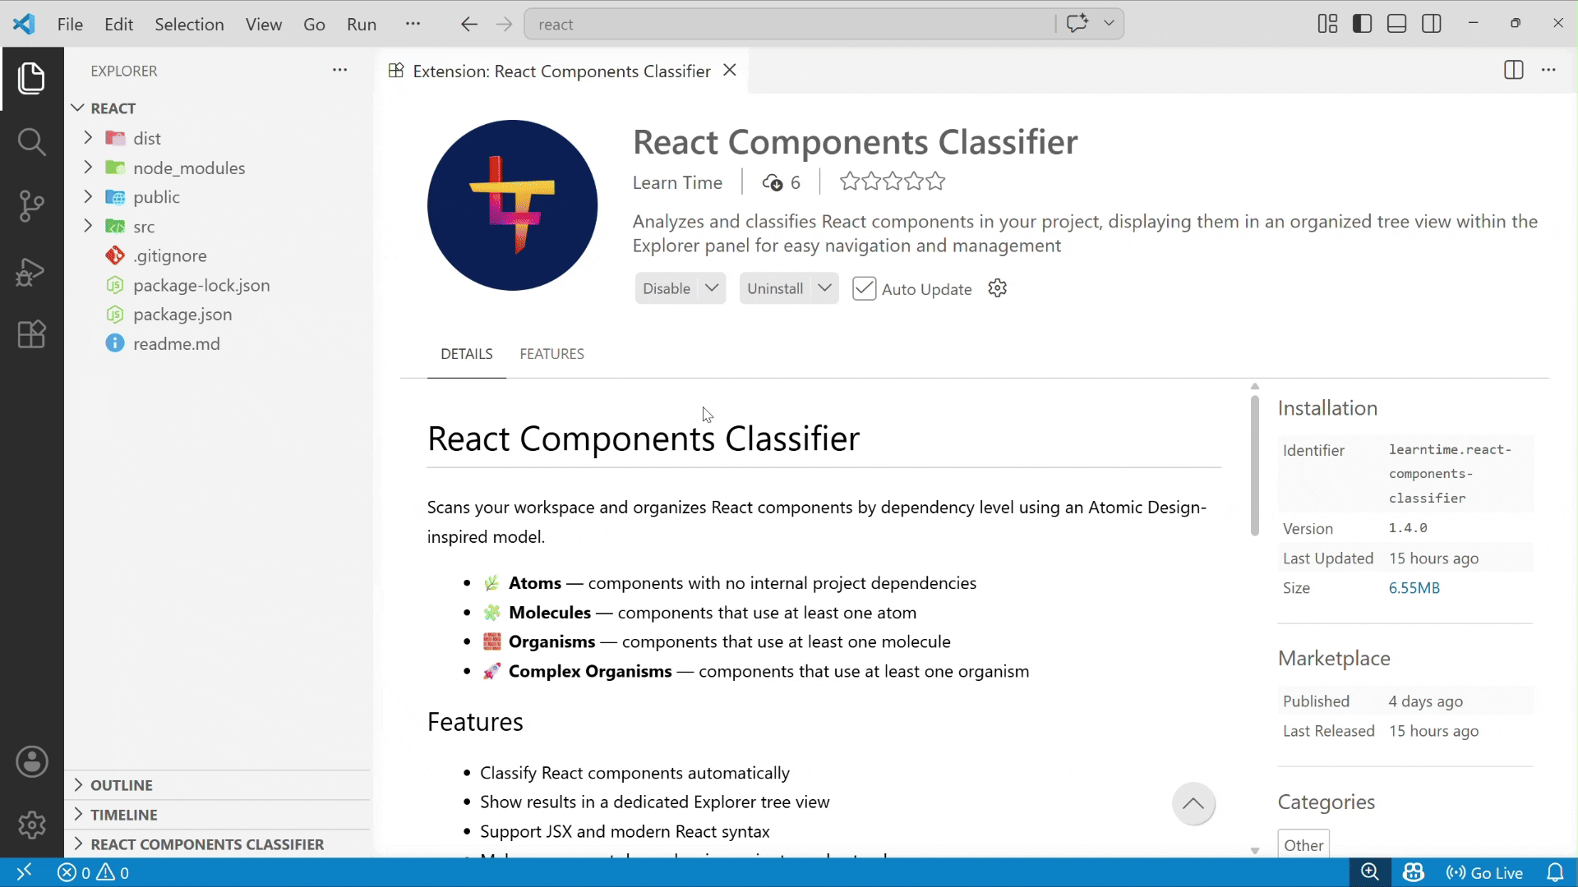Close the React Components Classifier extension tab
Image resolution: width=1578 pixels, height=887 pixels.
pyautogui.click(x=730, y=71)
